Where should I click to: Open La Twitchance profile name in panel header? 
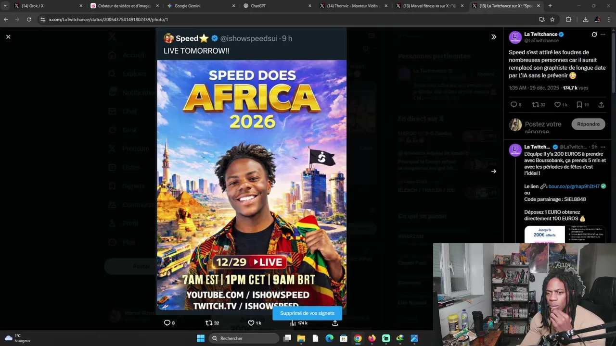click(540, 34)
